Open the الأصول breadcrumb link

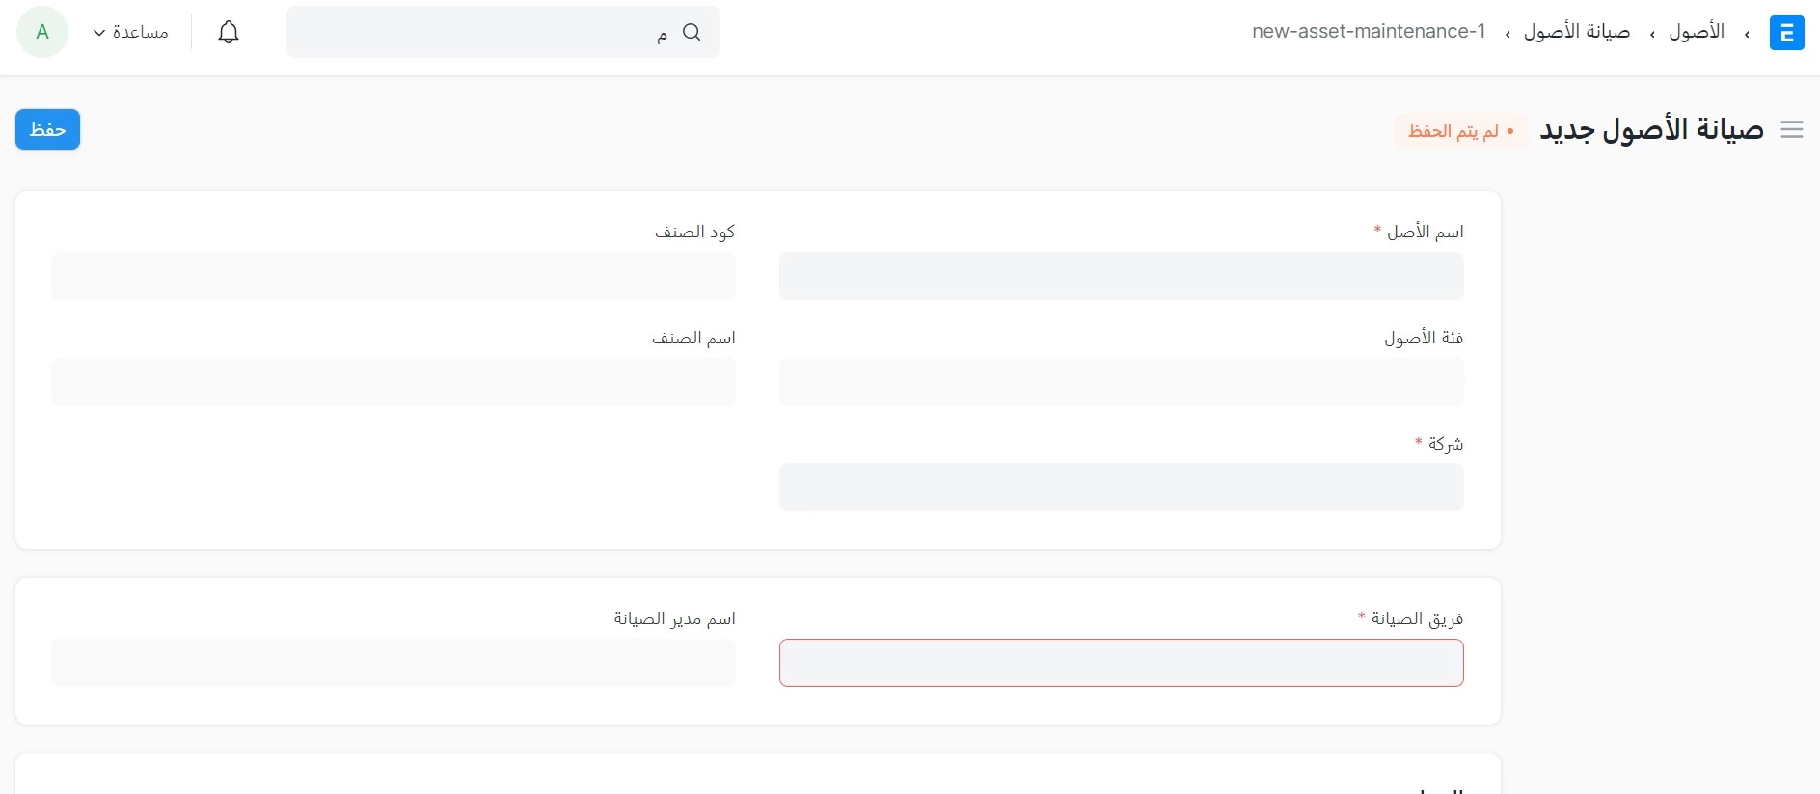[1697, 32]
